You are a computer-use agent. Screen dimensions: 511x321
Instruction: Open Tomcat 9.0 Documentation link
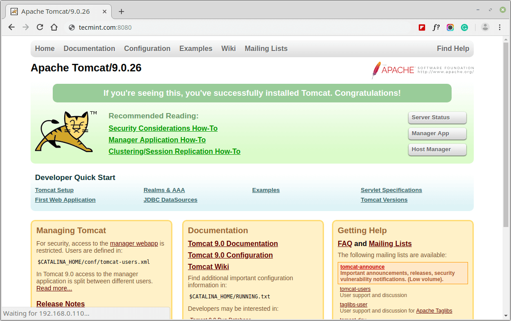(x=233, y=244)
